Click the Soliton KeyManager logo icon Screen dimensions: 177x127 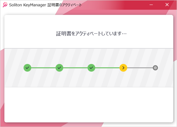(x=5, y=5)
